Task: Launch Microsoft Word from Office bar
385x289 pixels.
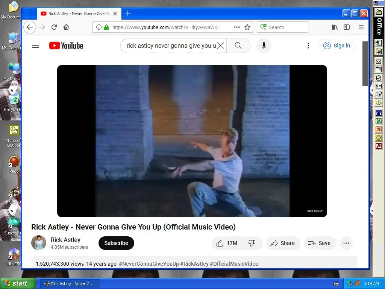Action: point(378,113)
